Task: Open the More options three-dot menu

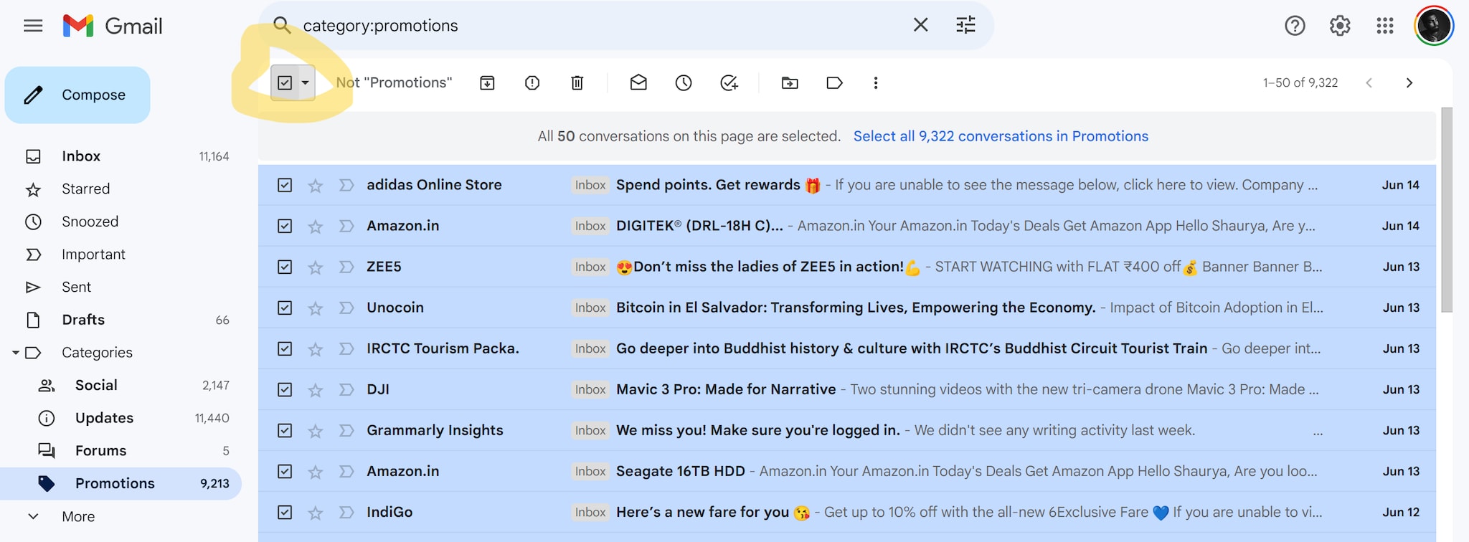Action: click(876, 83)
